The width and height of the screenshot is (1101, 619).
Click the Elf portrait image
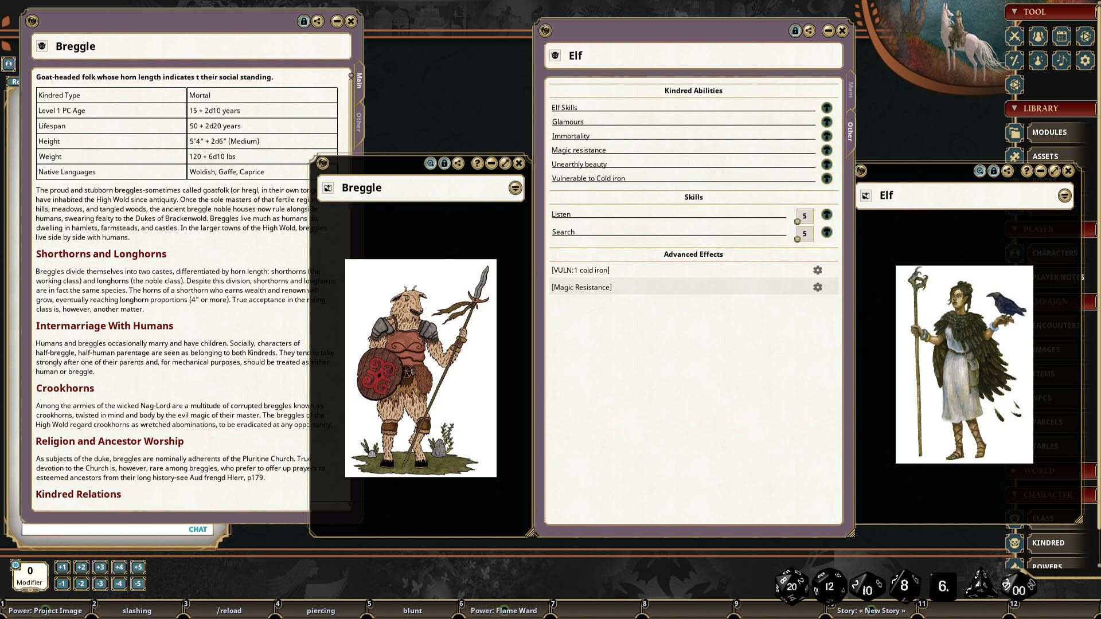[964, 364]
